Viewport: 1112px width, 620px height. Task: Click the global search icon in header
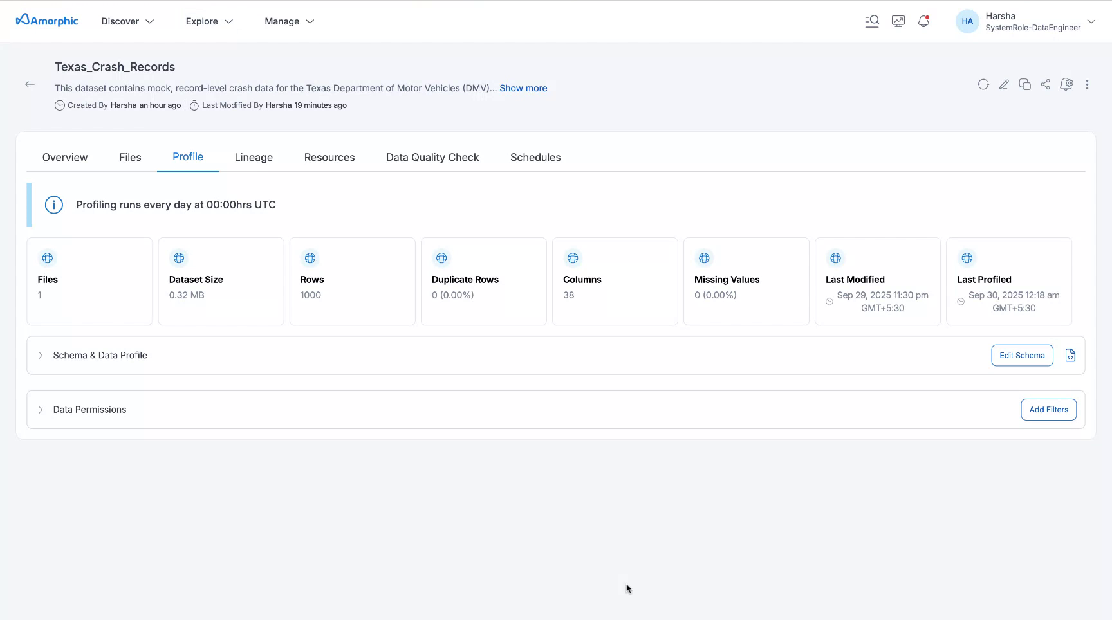(x=872, y=21)
